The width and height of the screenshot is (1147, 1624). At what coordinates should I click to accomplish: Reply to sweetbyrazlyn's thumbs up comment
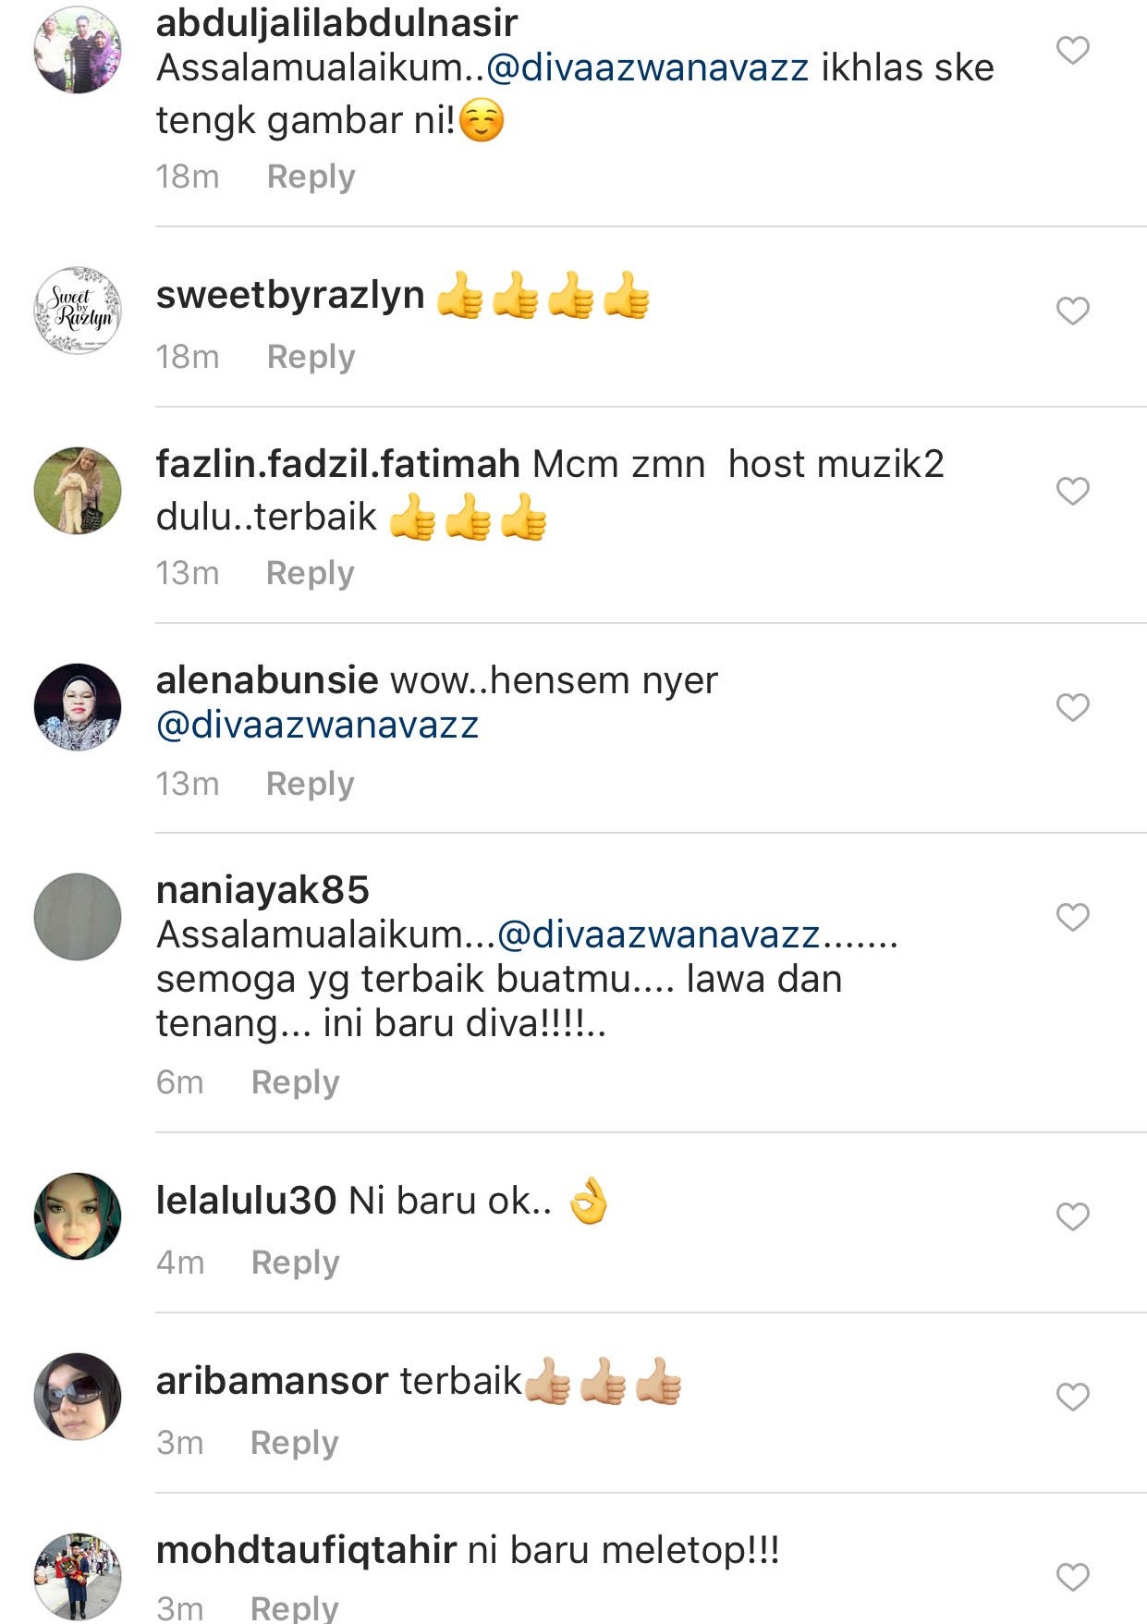[x=311, y=357]
